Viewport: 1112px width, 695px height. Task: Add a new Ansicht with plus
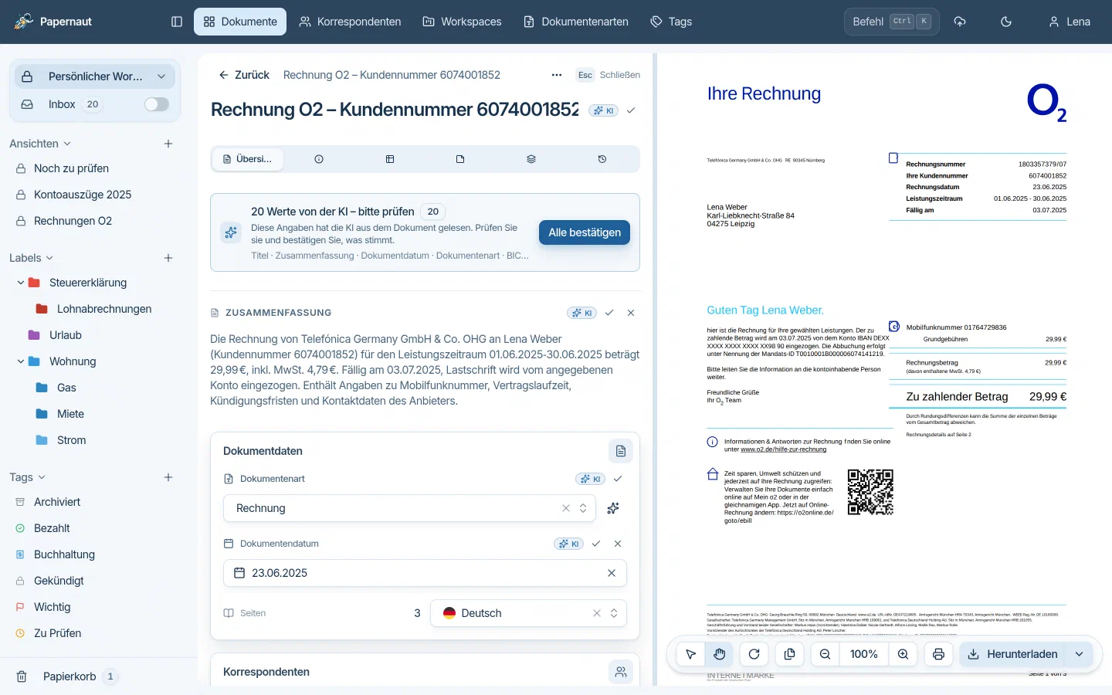coord(168,144)
